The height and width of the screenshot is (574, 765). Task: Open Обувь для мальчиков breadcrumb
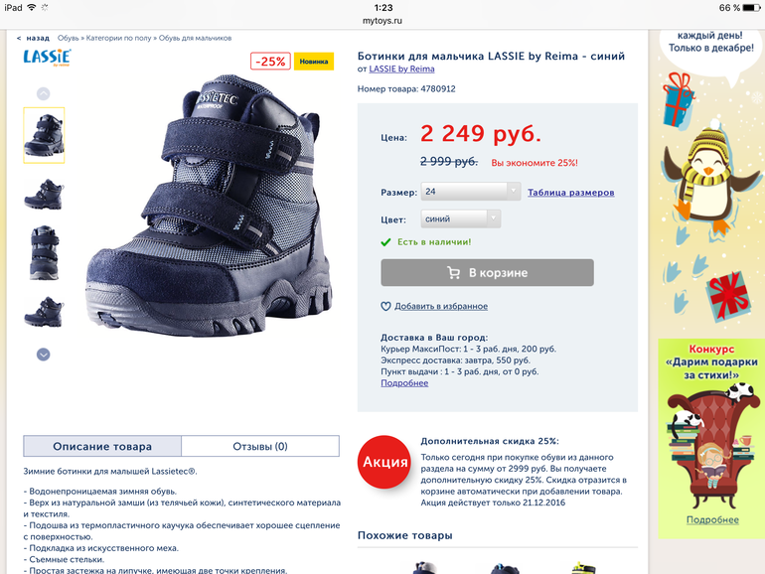(195, 38)
